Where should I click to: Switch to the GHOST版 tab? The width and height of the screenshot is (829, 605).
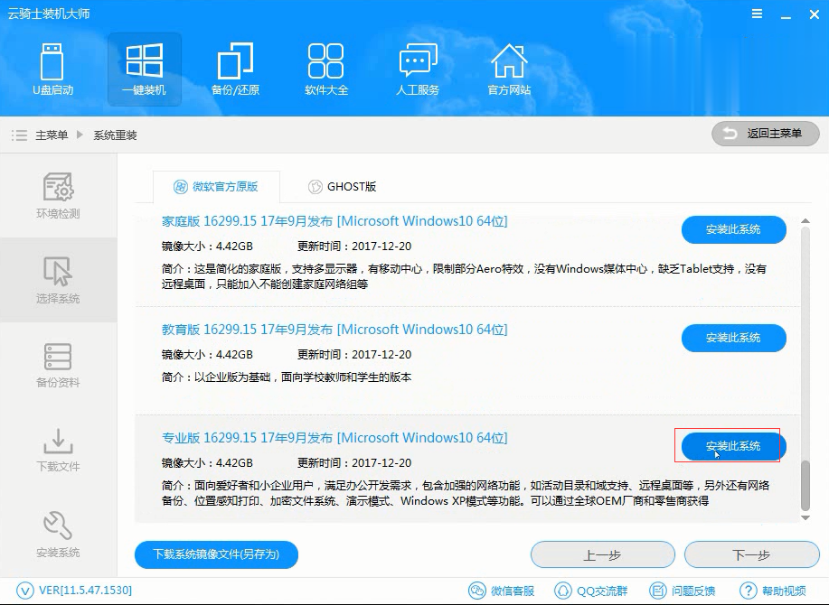[342, 187]
